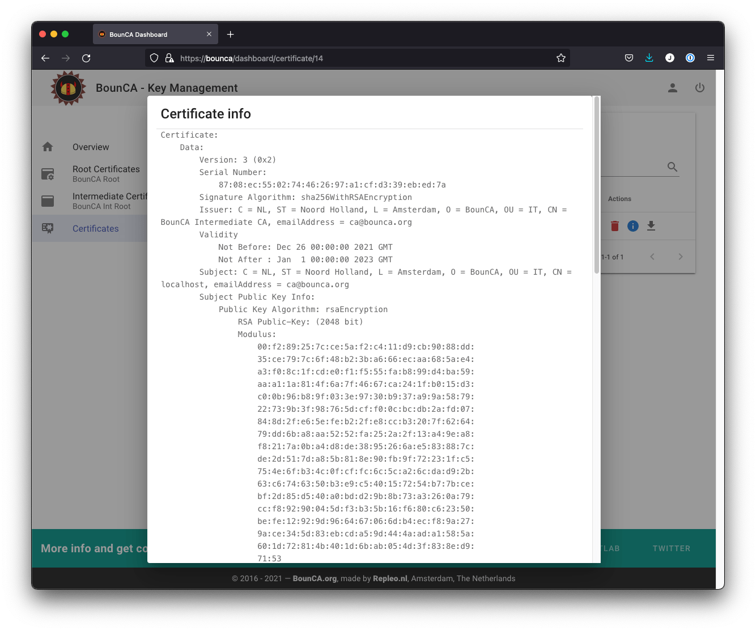Screen dimensions: 756x631
Task: Click the dialog vertical scrollbar
Action: (596, 185)
